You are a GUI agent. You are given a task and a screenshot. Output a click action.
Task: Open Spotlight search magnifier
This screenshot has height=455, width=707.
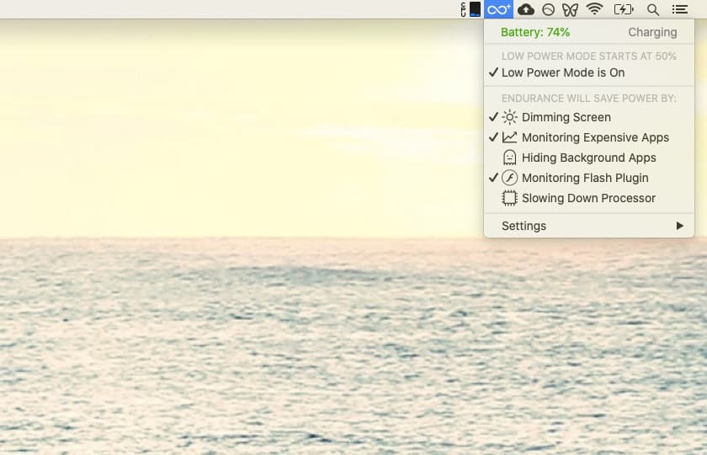[653, 9]
